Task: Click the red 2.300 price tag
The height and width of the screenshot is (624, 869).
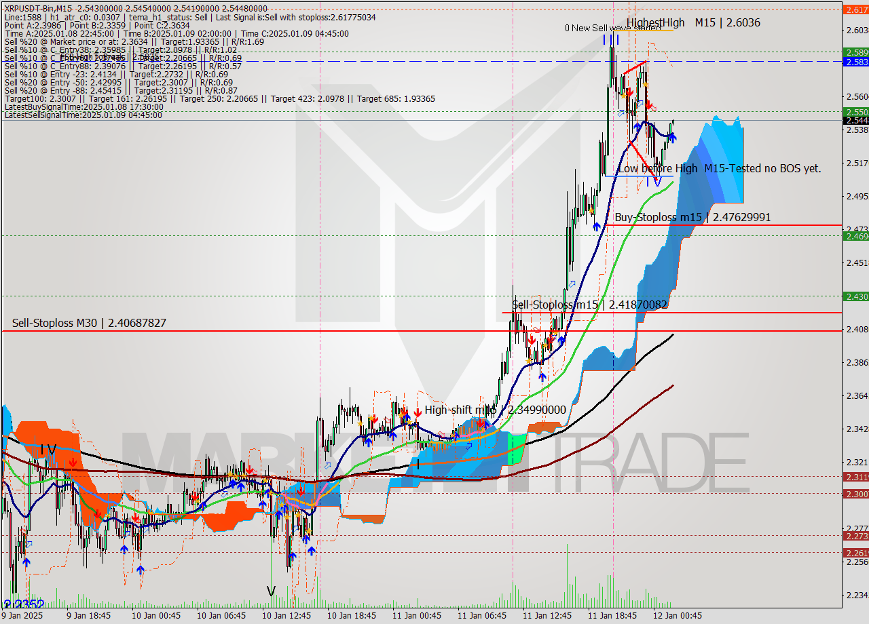Action: pos(855,494)
